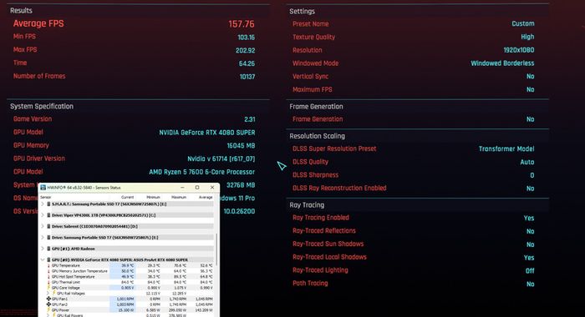The width and height of the screenshot is (585, 317).
Task: Click the chip icon next to GPU [#1]: AMD Radeon
Action: tap(48, 249)
